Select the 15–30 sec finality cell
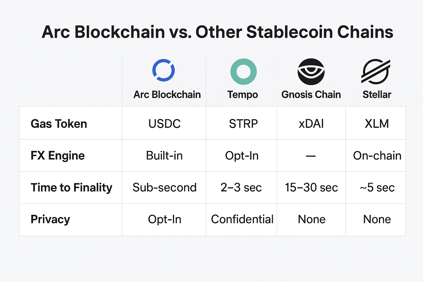Viewport: 423px width, 282px height. (x=311, y=188)
